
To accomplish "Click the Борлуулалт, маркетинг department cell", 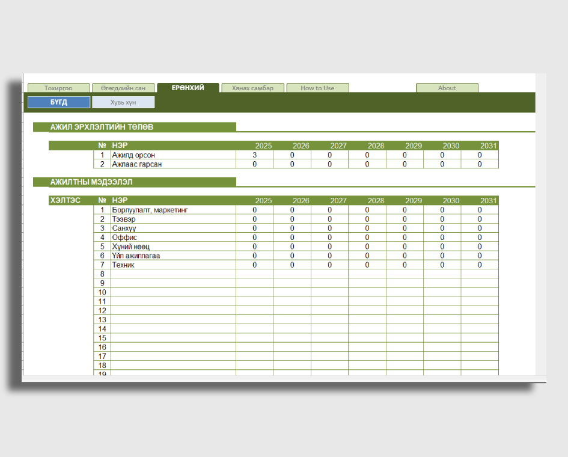I will pos(173,210).
